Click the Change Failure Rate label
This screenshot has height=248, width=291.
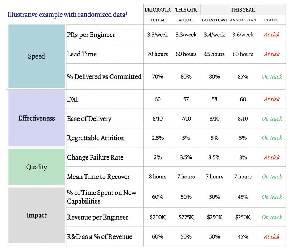pyautogui.click(x=95, y=157)
